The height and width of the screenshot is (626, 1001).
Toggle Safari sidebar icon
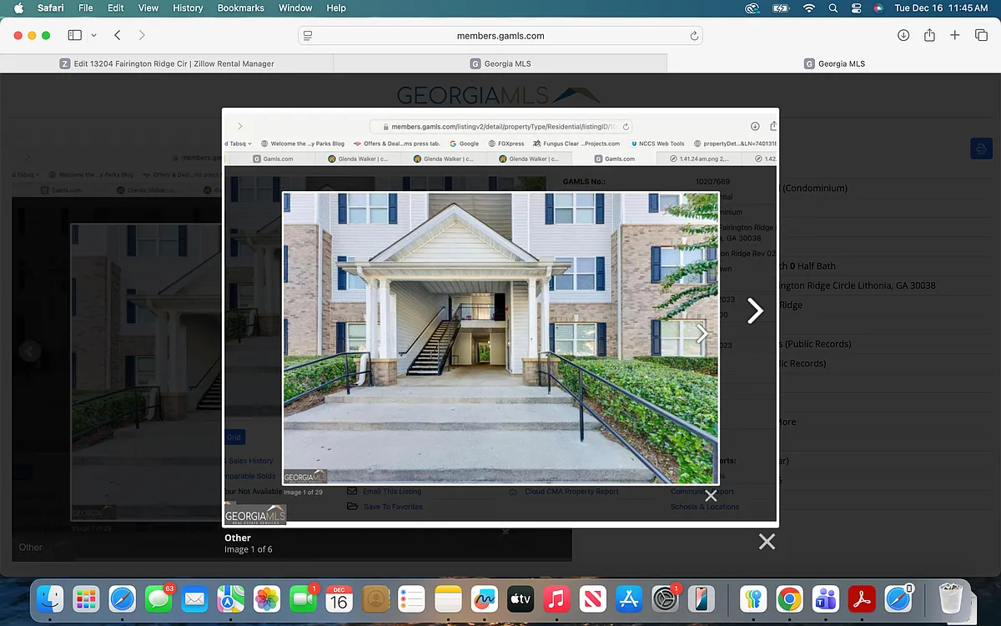[74, 36]
